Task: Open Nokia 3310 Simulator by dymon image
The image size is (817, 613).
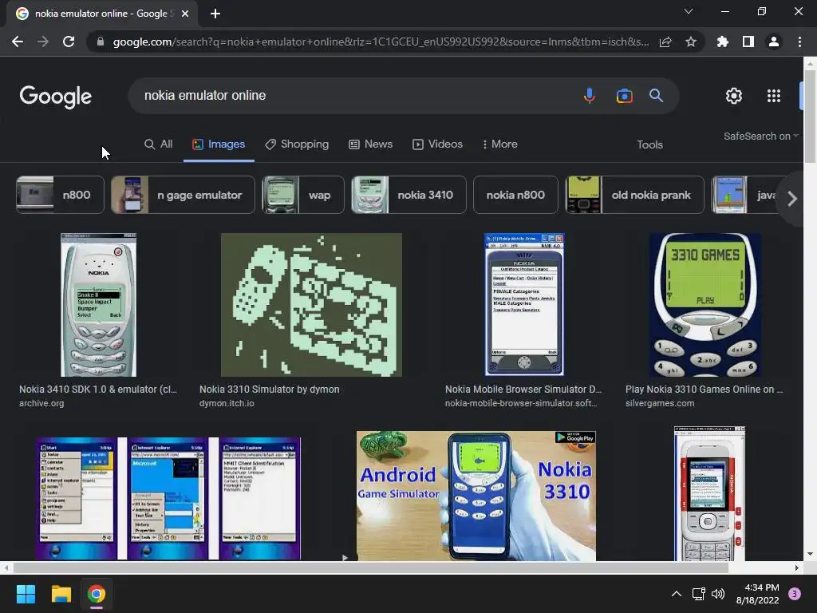Action: coord(311,305)
